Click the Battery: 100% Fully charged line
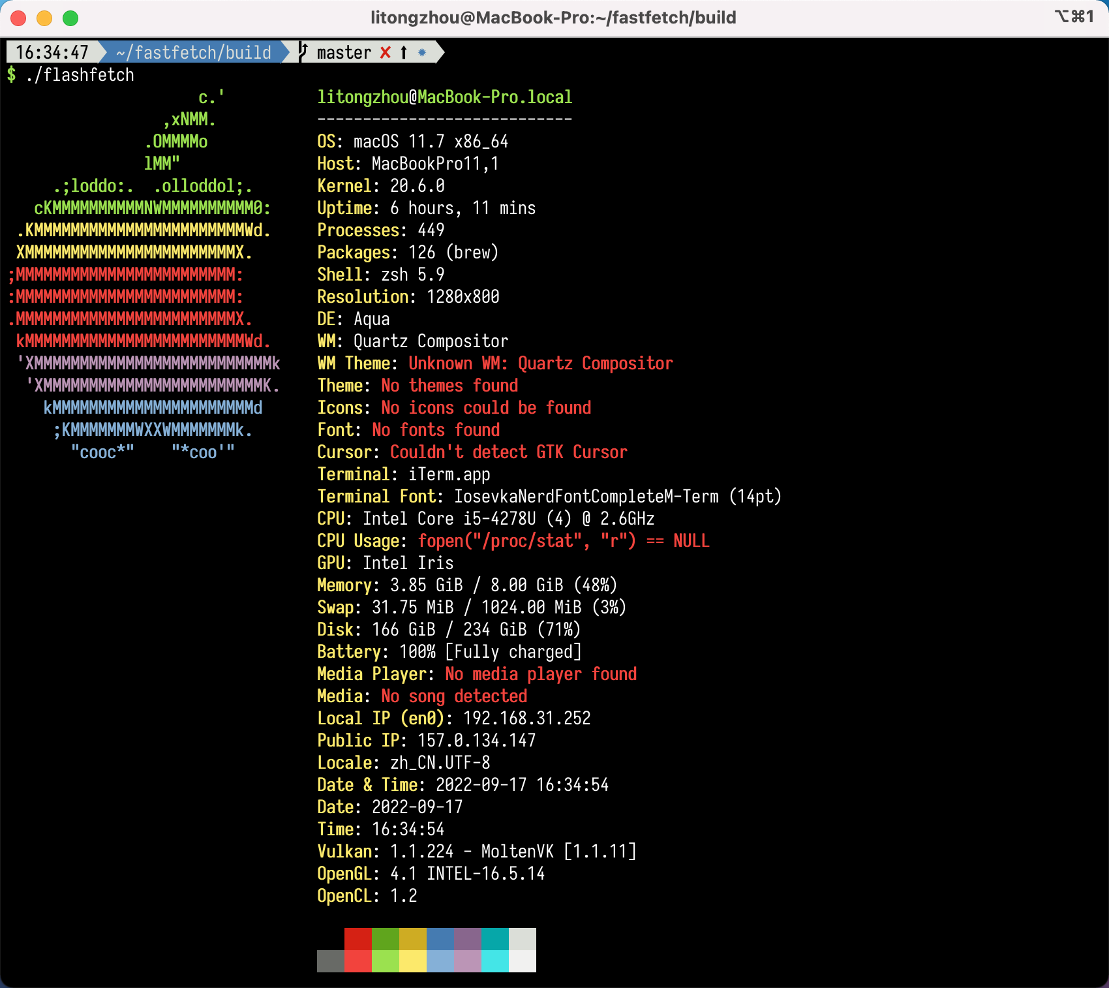 point(449,652)
